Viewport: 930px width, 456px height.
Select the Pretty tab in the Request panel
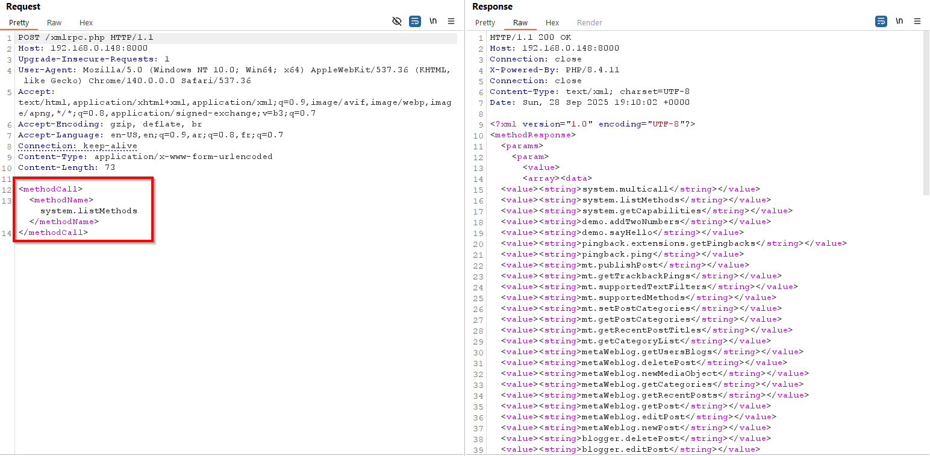coord(19,23)
